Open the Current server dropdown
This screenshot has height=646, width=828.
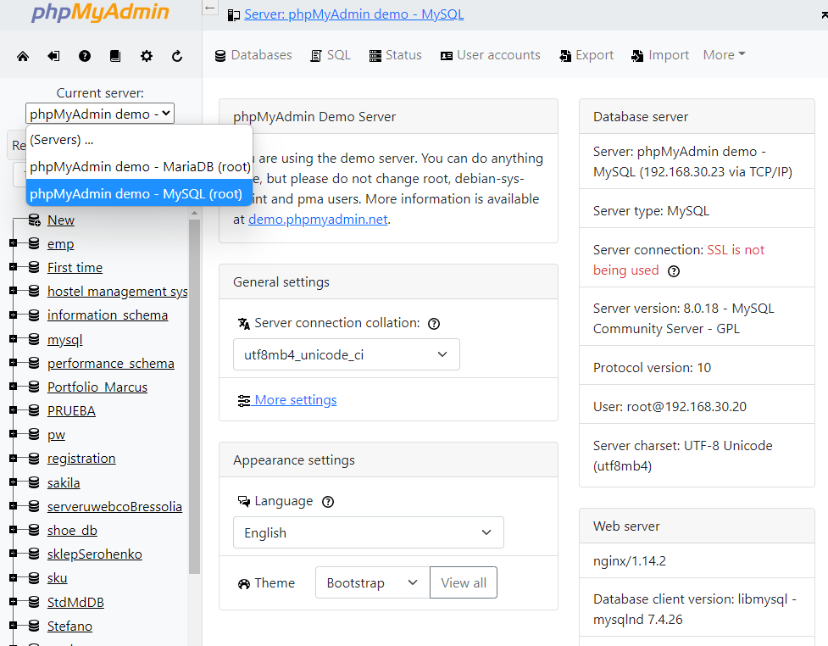click(x=100, y=114)
